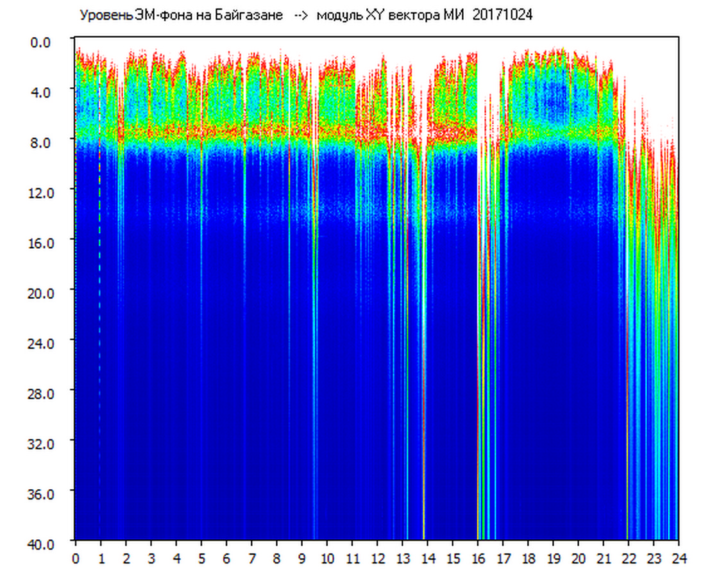Click the x-axis label 0
Screen dimensions: 703x577
(x=76, y=558)
